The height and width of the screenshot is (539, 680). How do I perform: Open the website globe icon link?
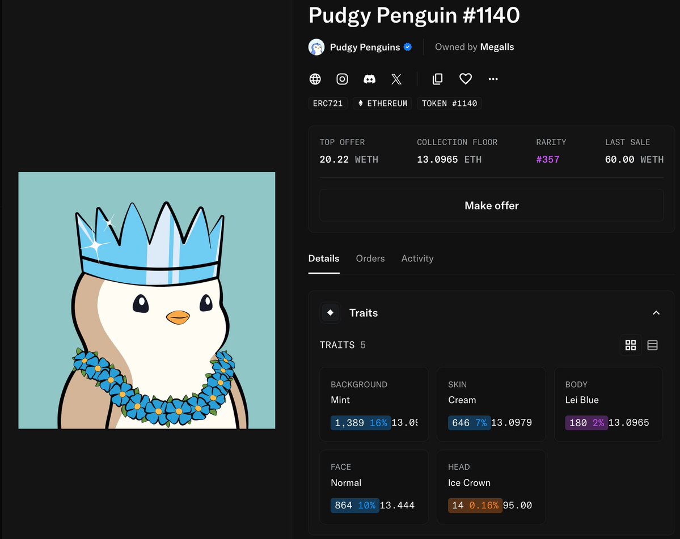[315, 79]
